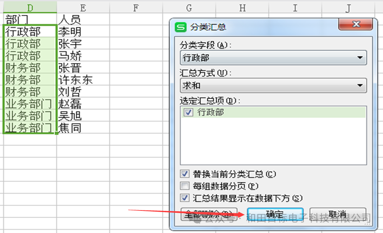Screen dimensions: 383x233
Task: Click the 人员 header cell
Action: pos(83,19)
